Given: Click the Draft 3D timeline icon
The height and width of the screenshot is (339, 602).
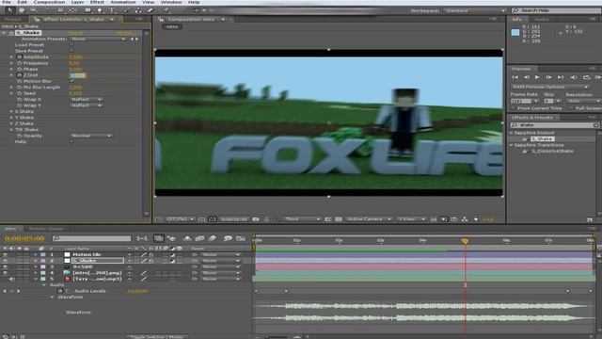Looking at the screenshot, I should (x=171, y=238).
